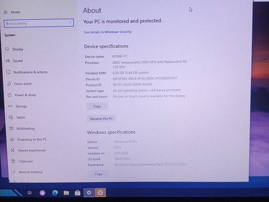Go to Home in Settings sidebar
Screen dimensions: 269x202
click(12, 12)
